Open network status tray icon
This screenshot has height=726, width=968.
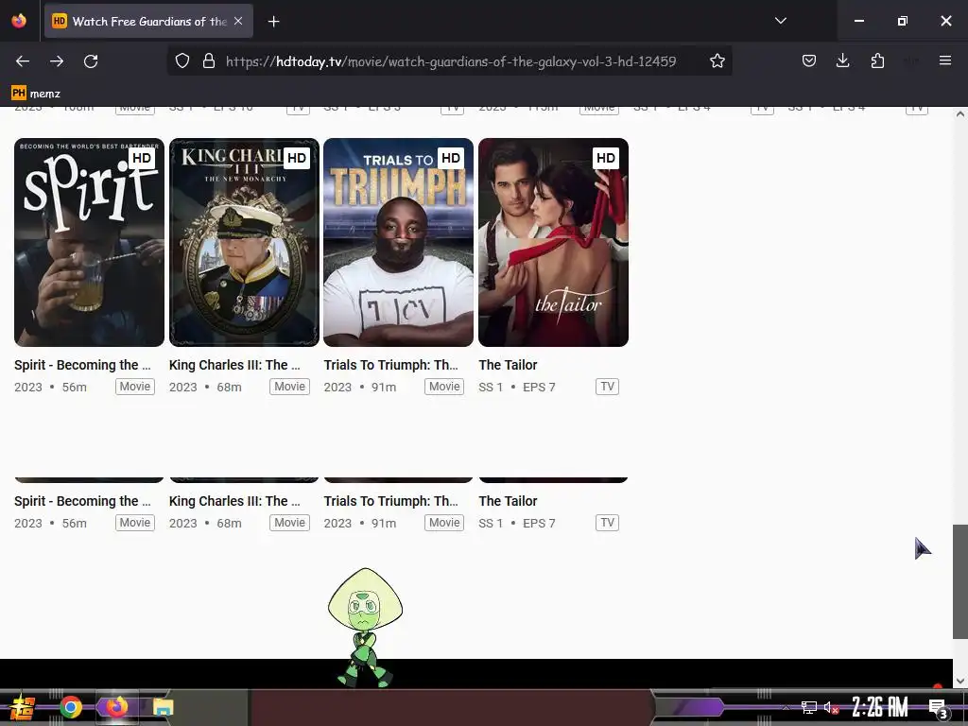[809, 707]
